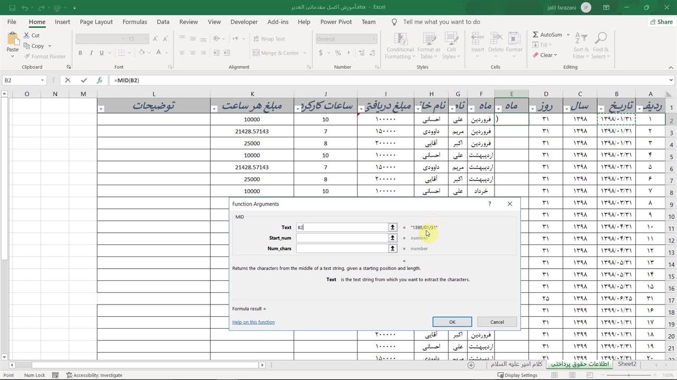The width and height of the screenshot is (677, 380).
Task: Open the filter dropdown for توضیحات column
Action: coord(101,109)
